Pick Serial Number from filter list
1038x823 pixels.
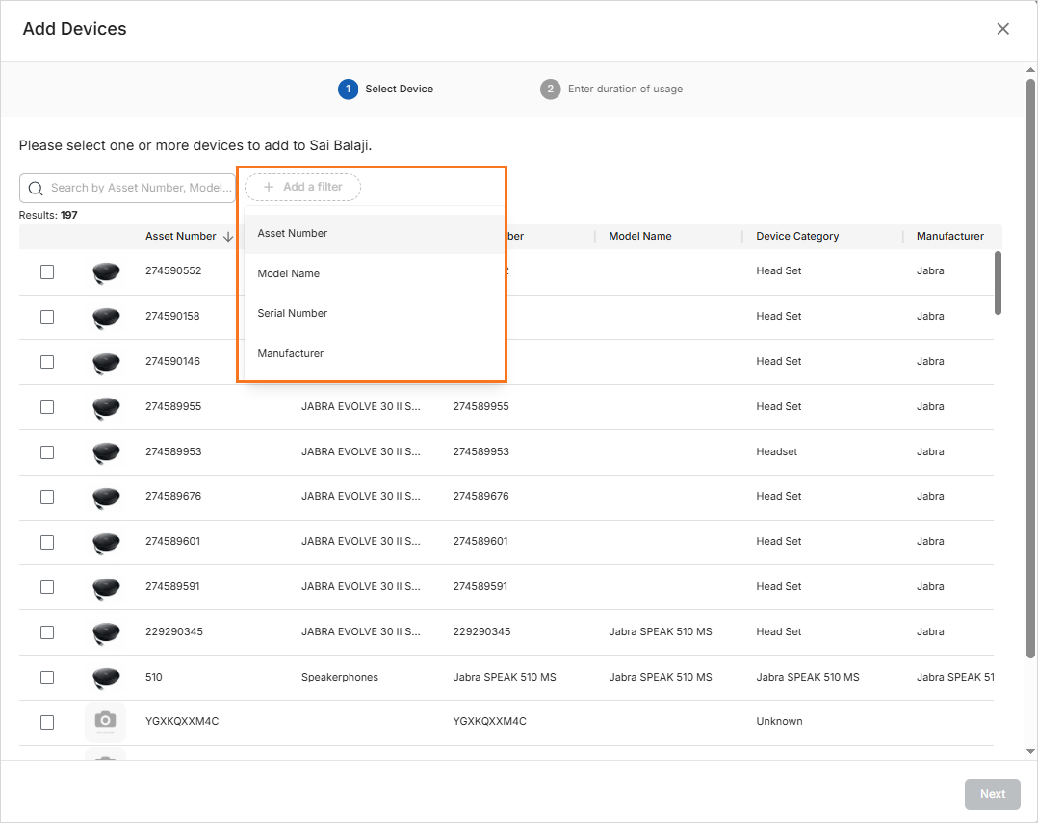(x=293, y=314)
